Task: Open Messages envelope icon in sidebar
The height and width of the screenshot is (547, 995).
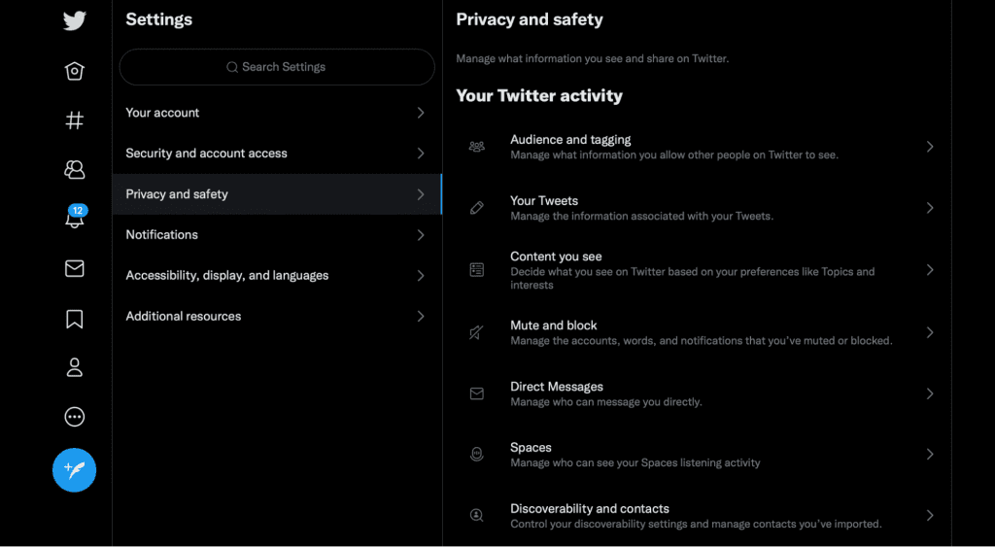Action: tap(74, 268)
